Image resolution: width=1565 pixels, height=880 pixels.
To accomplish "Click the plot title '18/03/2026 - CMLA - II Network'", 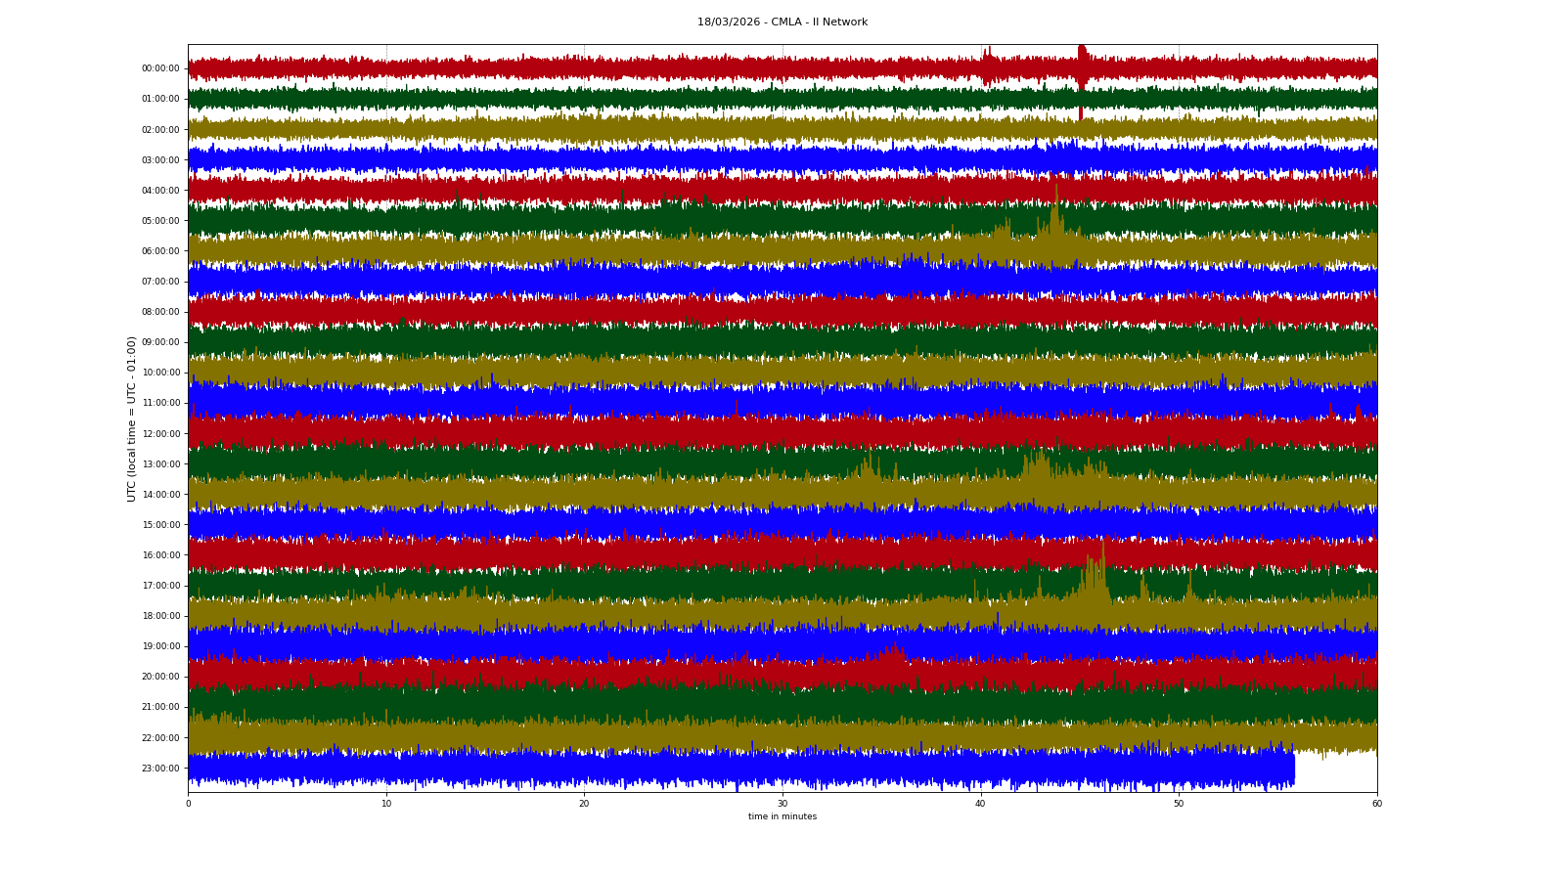I will [x=782, y=22].
